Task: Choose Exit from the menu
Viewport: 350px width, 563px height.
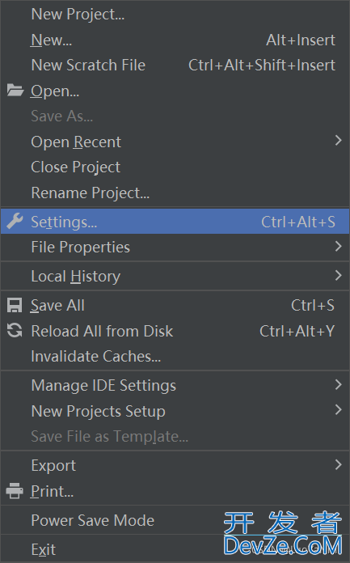Action: [x=175, y=549]
